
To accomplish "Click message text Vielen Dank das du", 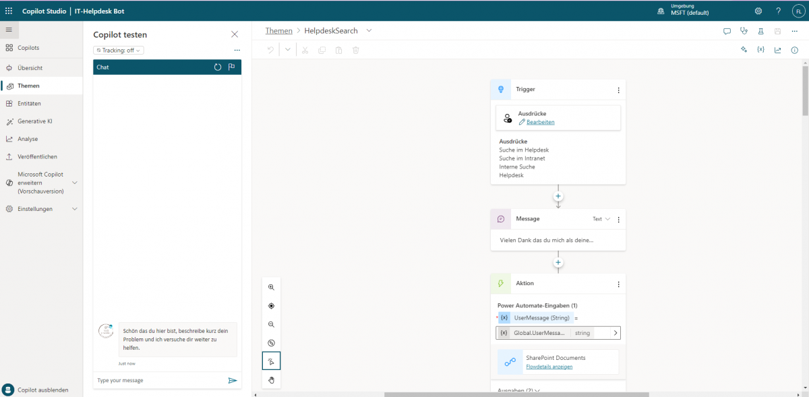I will pyautogui.click(x=547, y=240).
